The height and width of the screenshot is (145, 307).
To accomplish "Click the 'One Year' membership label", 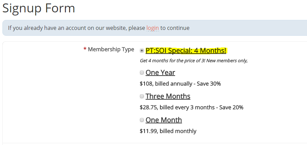I will pos(160,72).
